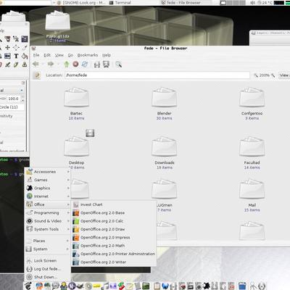290x290 pixels.
Task: Toggle text-based location bar button
Action: click(x=37, y=75)
